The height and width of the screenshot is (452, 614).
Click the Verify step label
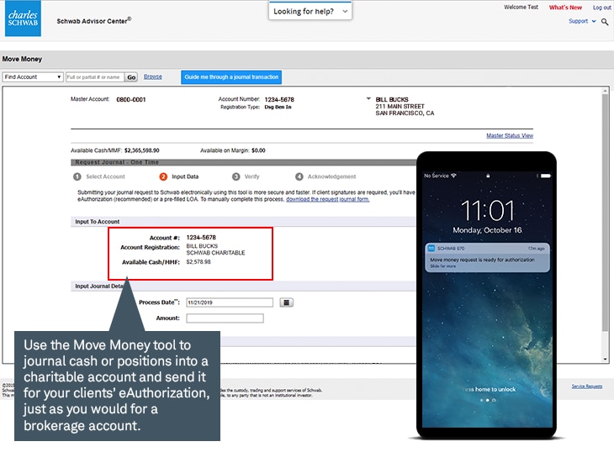[251, 176]
